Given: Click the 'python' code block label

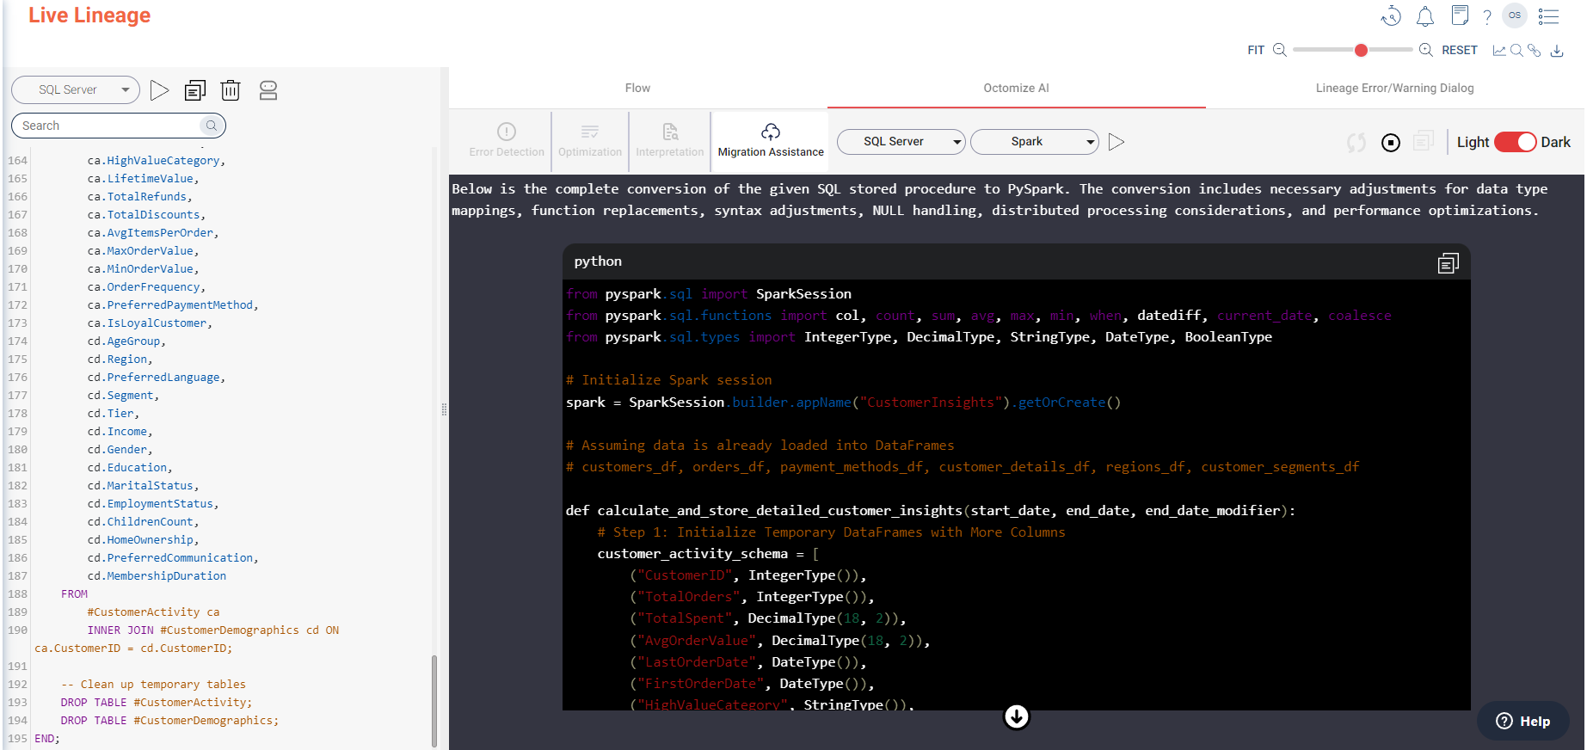Looking at the screenshot, I should point(598,261).
